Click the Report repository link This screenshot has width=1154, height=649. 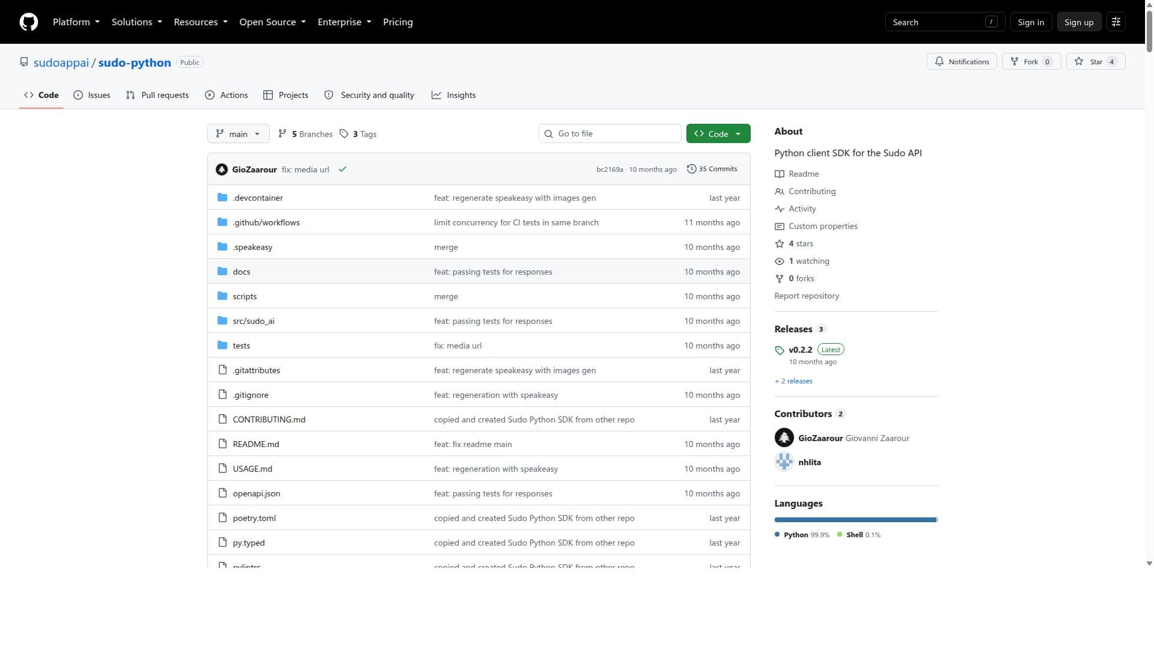pos(807,296)
